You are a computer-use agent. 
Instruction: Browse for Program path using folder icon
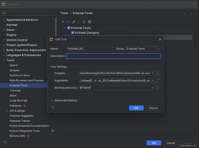point(158,73)
